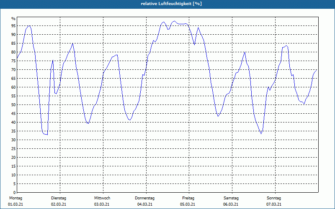
Task: Select the 'Freitag' day label
Action: (x=188, y=198)
